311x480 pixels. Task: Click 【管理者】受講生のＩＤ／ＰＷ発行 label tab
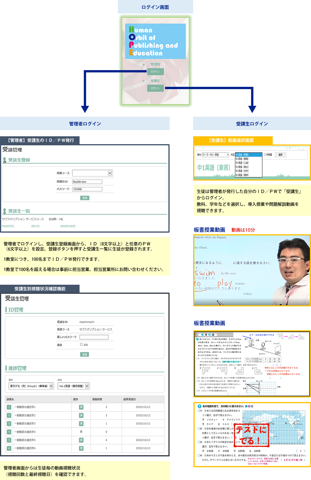click(40, 140)
